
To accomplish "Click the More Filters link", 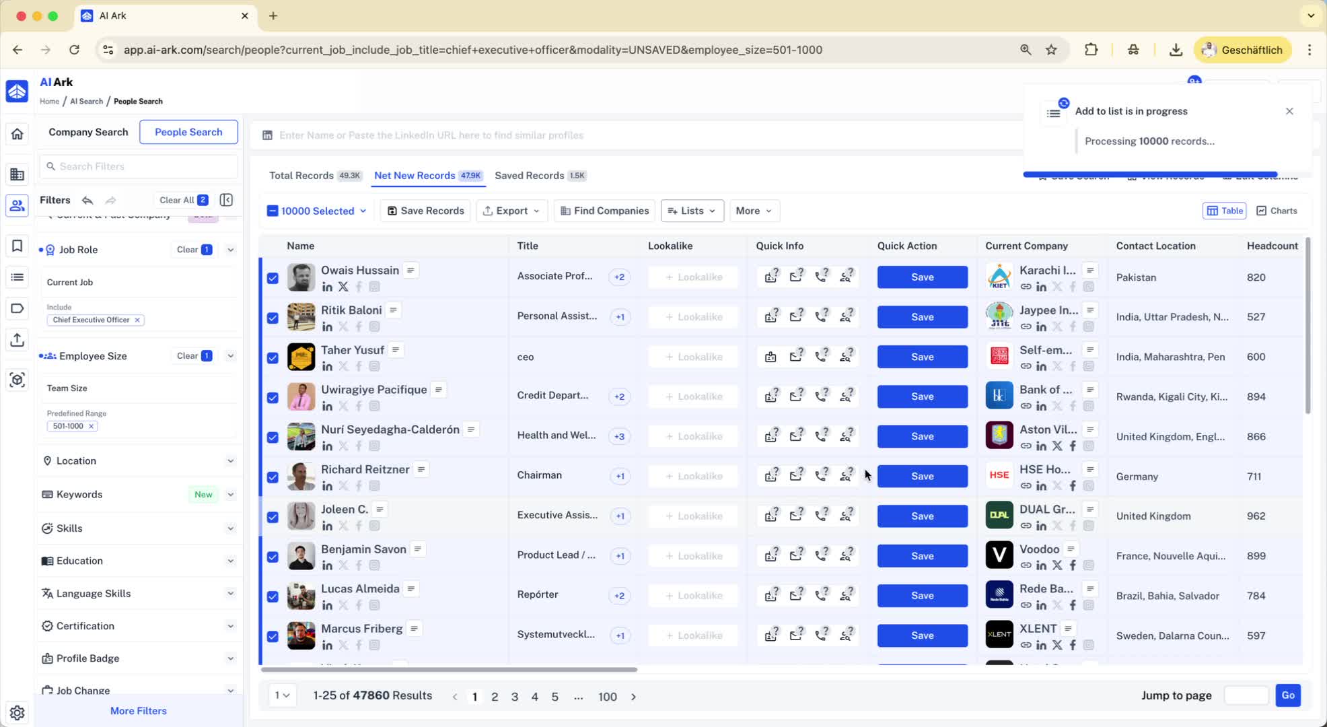I will pyautogui.click(x=138, y=711).
